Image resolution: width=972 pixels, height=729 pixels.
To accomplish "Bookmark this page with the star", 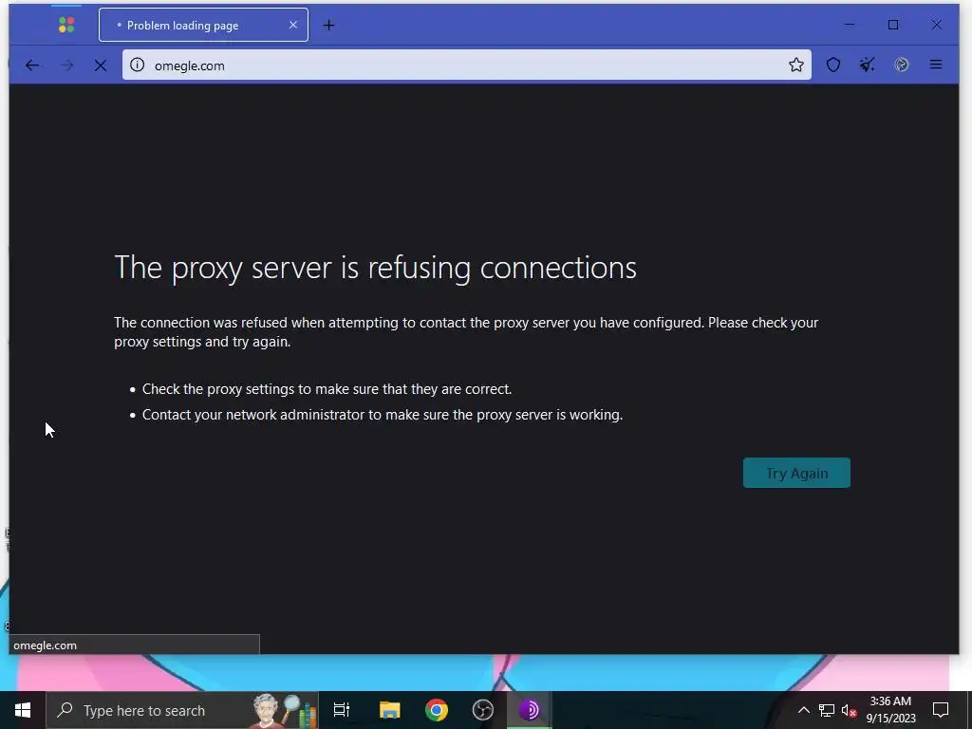I will tap(796, 65).
